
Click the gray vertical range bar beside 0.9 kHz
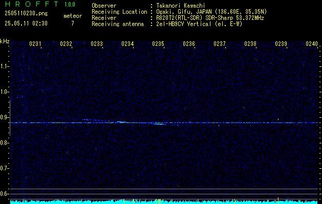coord(10,118)
